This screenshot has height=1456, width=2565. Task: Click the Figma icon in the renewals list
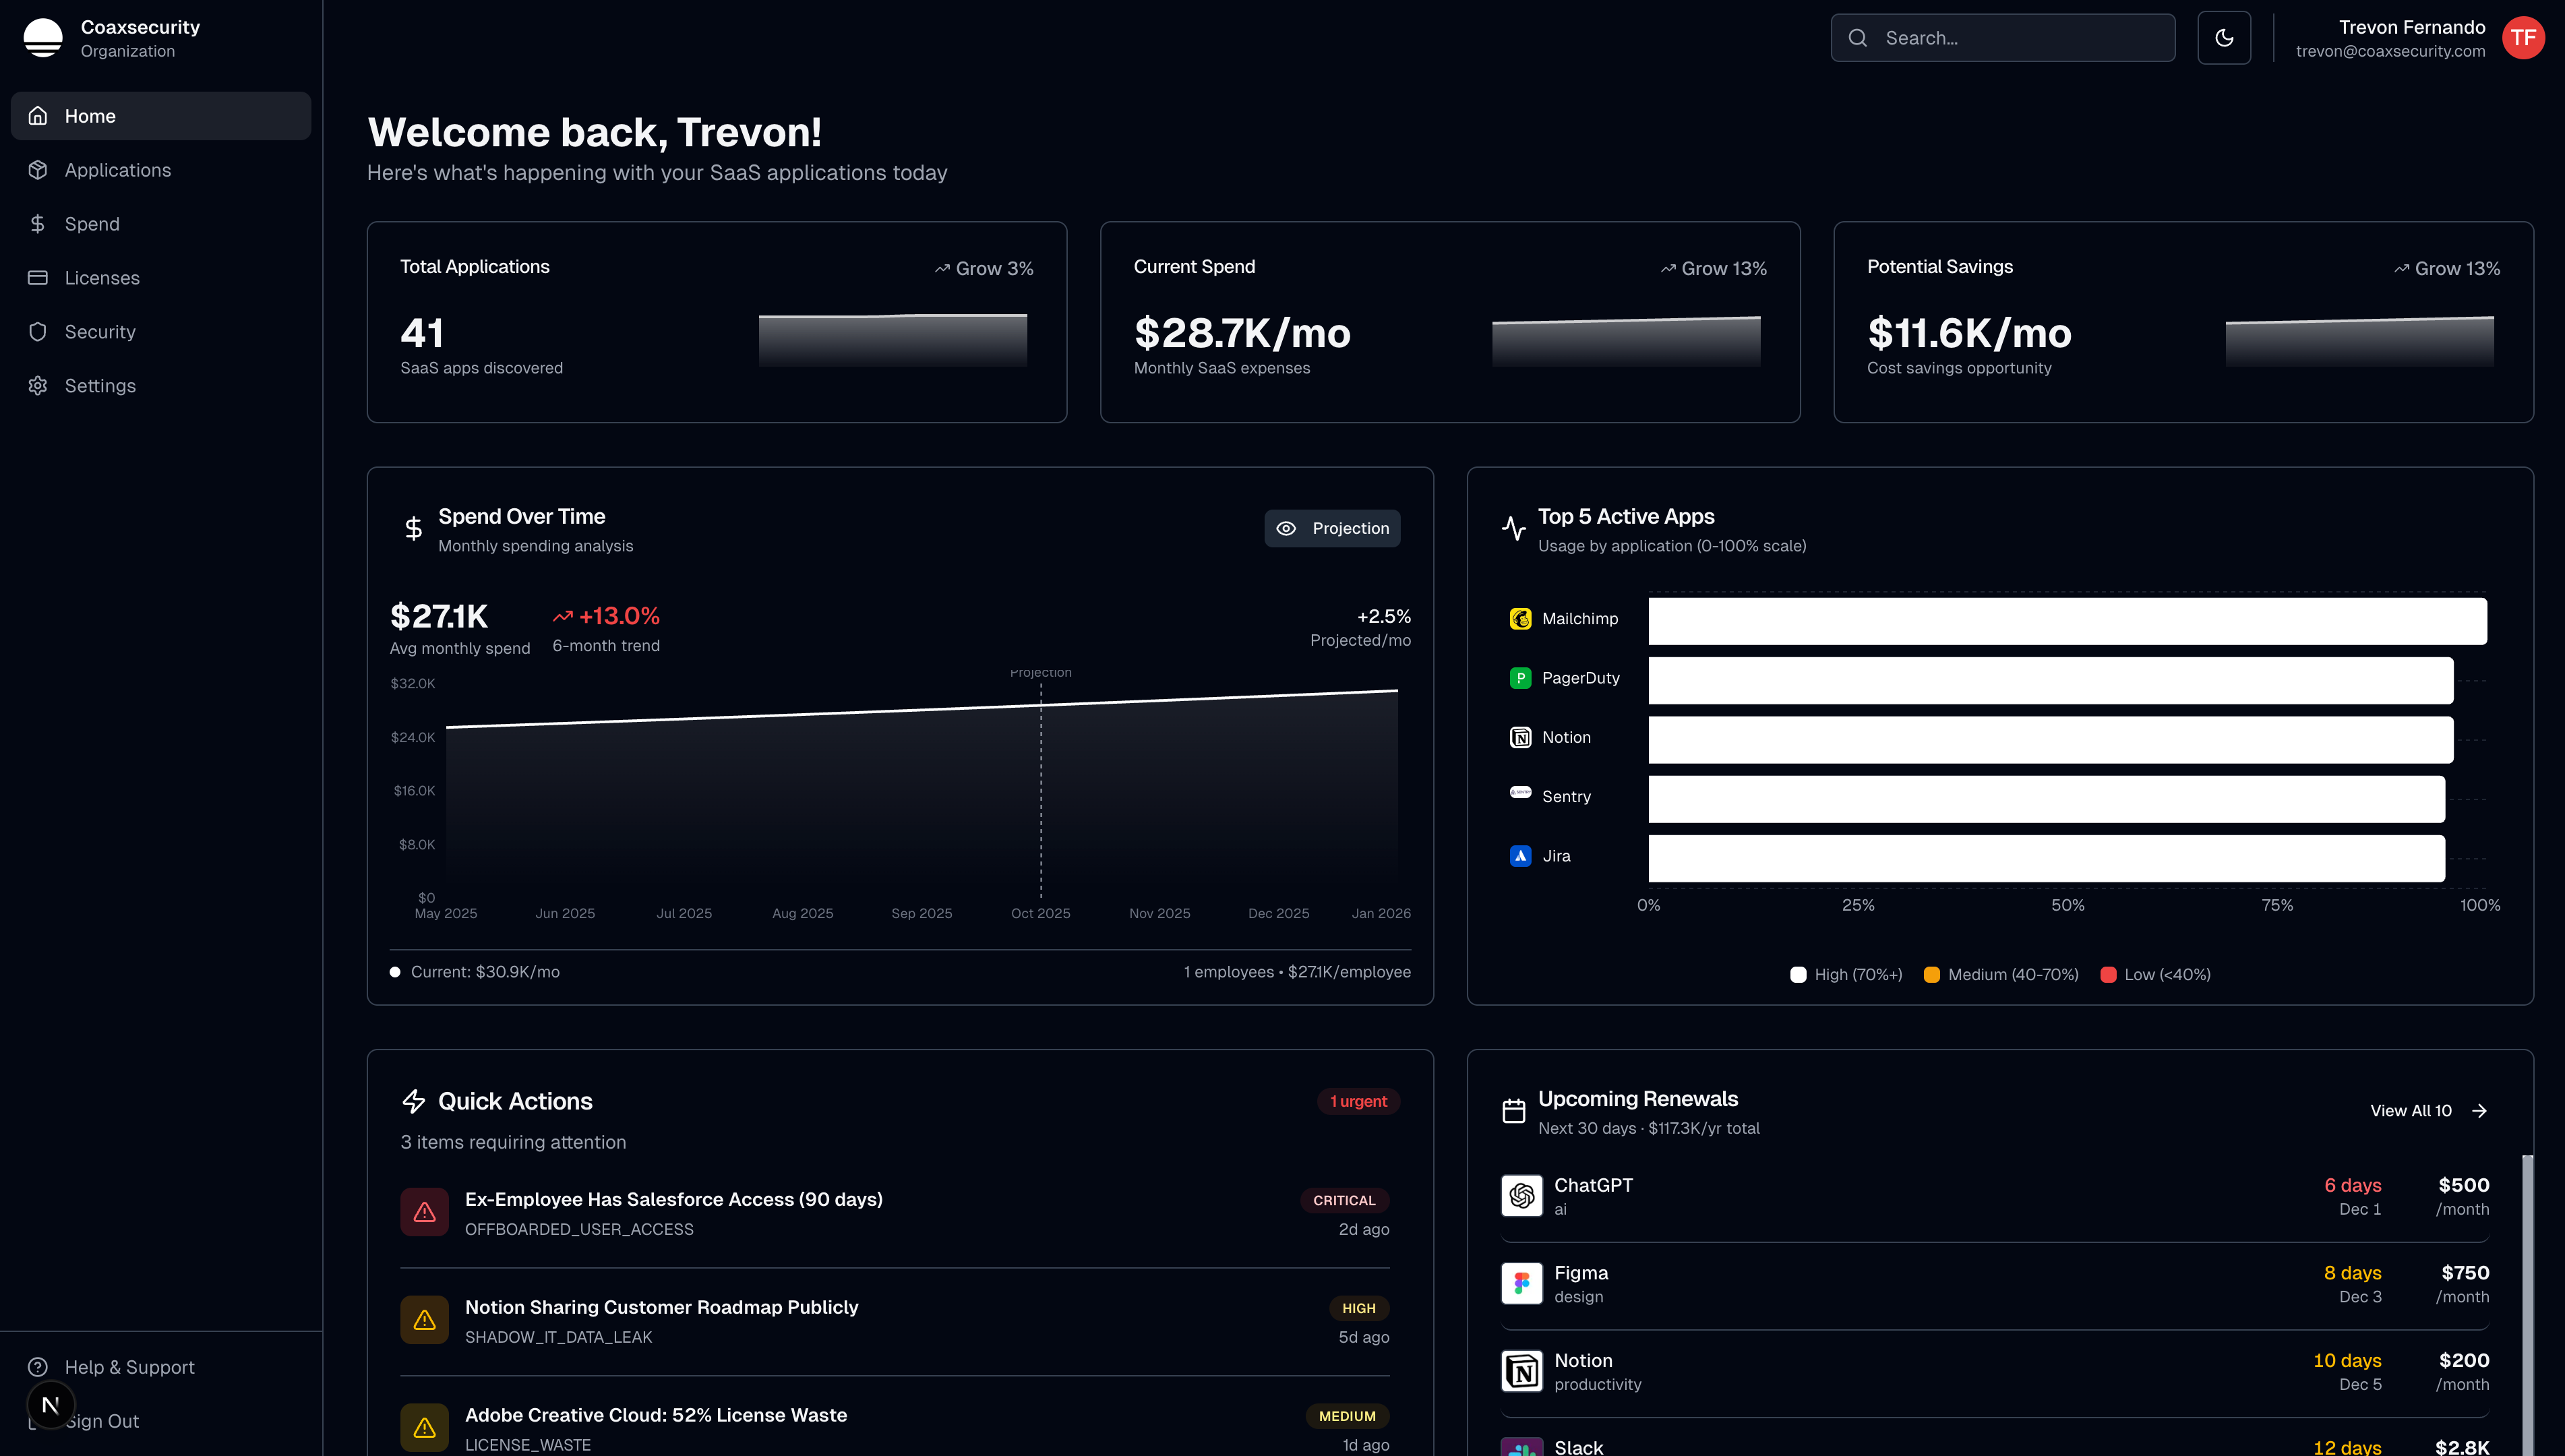coord(1521,1283)
